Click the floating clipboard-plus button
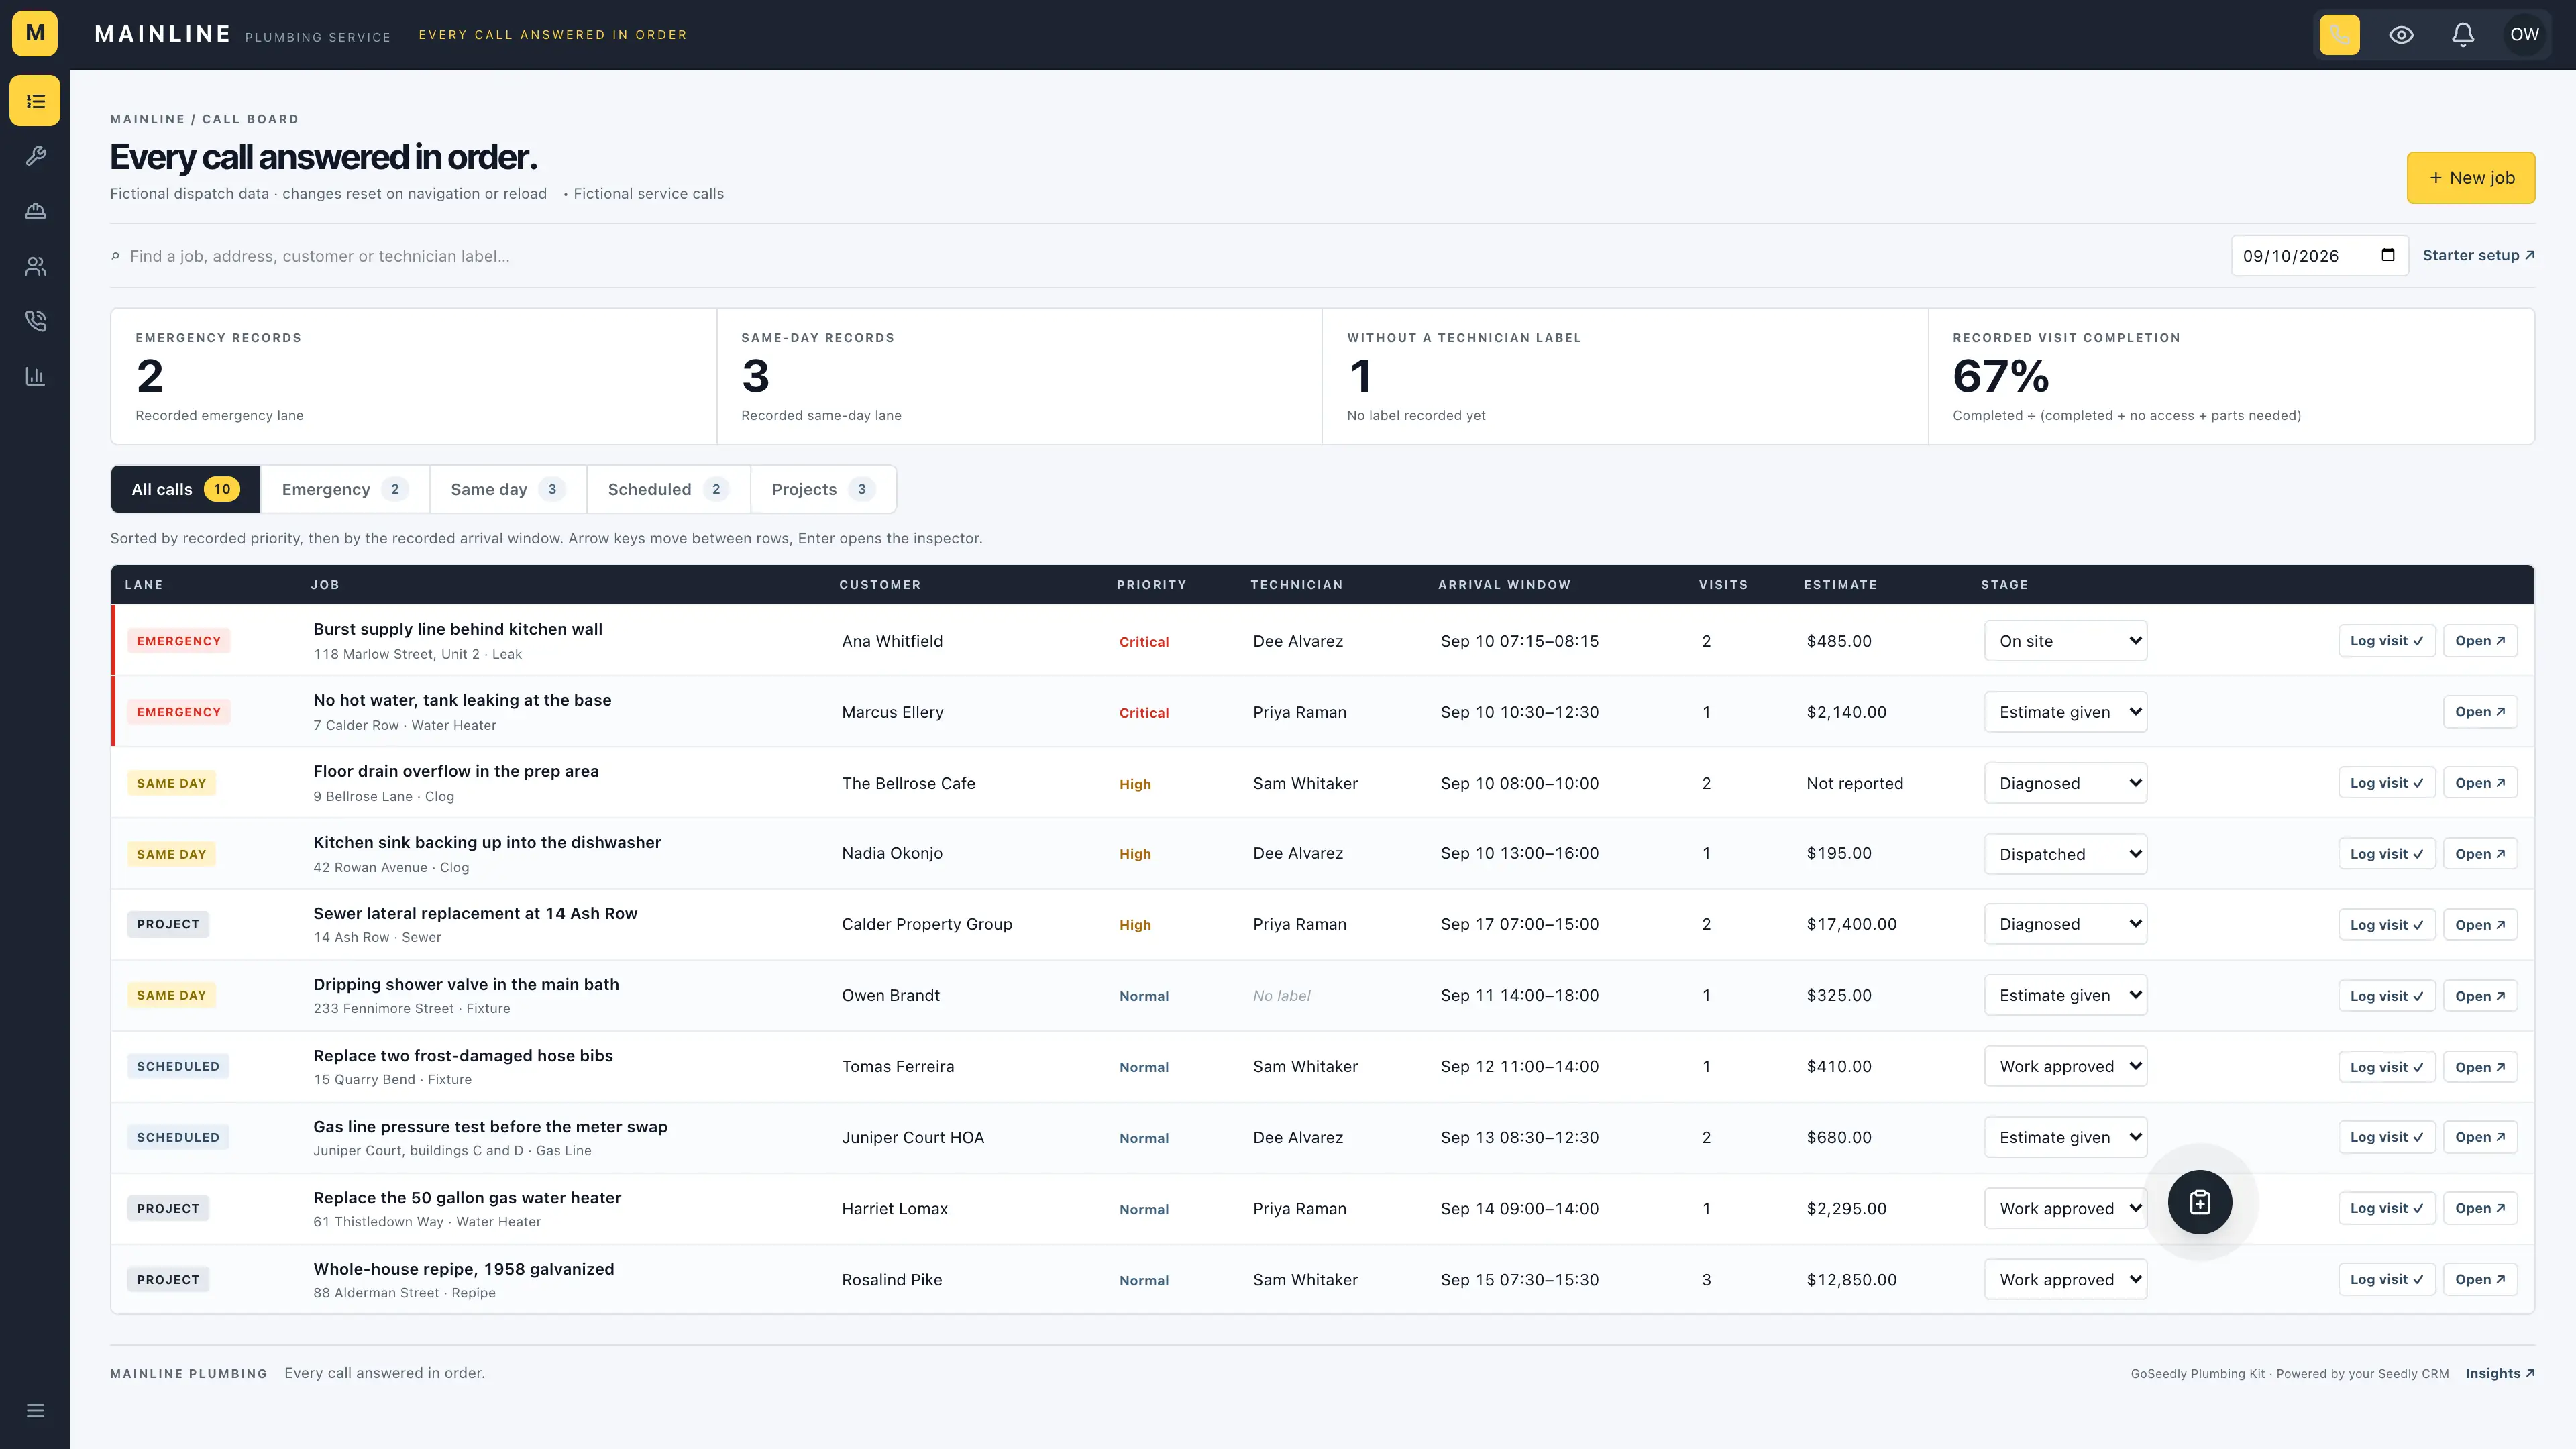 click(2200, 1202)
